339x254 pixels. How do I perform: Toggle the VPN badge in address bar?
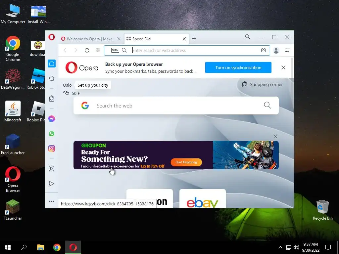115,50
